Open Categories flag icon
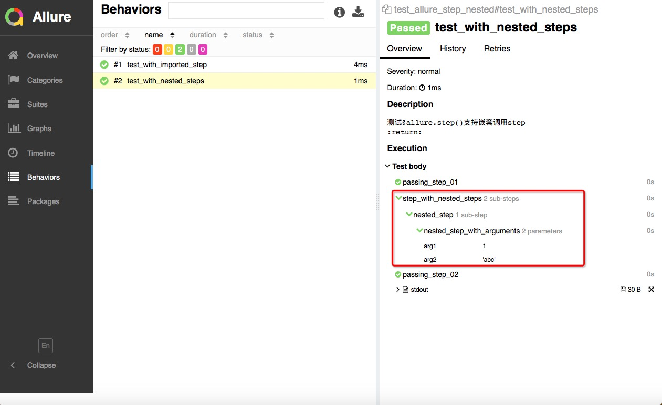This screenshot has height=405, width=662. [14, 80]
